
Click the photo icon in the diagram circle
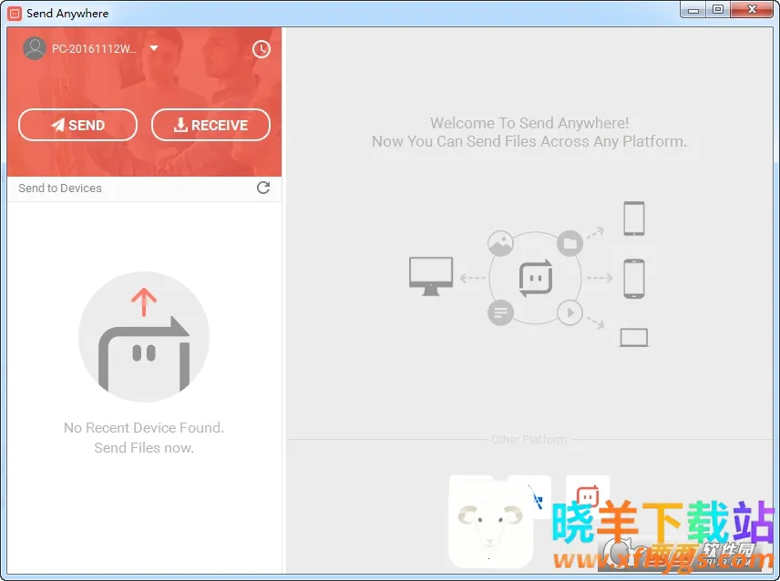(x=500, y=243)
